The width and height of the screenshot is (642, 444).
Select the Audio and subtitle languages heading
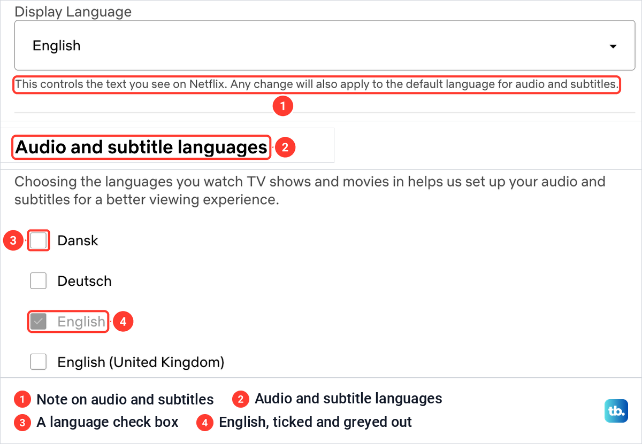141,147
